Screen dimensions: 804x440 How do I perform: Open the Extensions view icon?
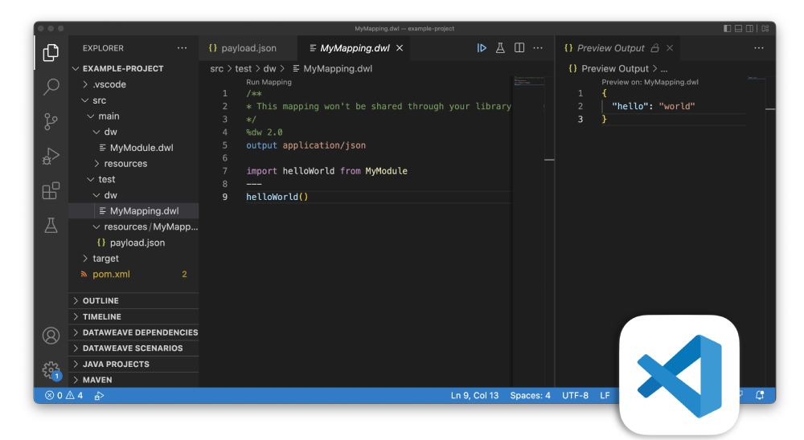click(51, 190)
